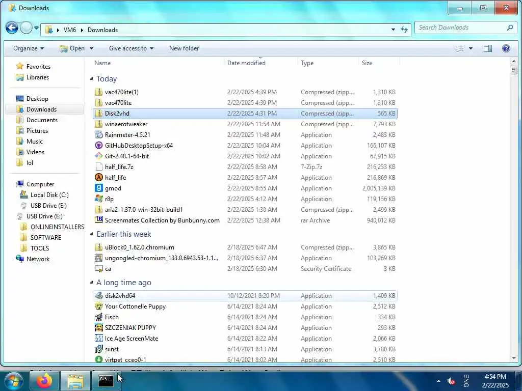Select the GitHubDesktopSetup-x64 icon
This screenshot has height=391, width=522.
click(98, 145)
